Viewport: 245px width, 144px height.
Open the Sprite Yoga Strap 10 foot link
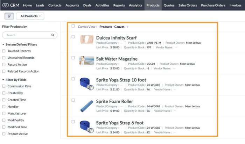pyautogui.click(x=121, y=80)
